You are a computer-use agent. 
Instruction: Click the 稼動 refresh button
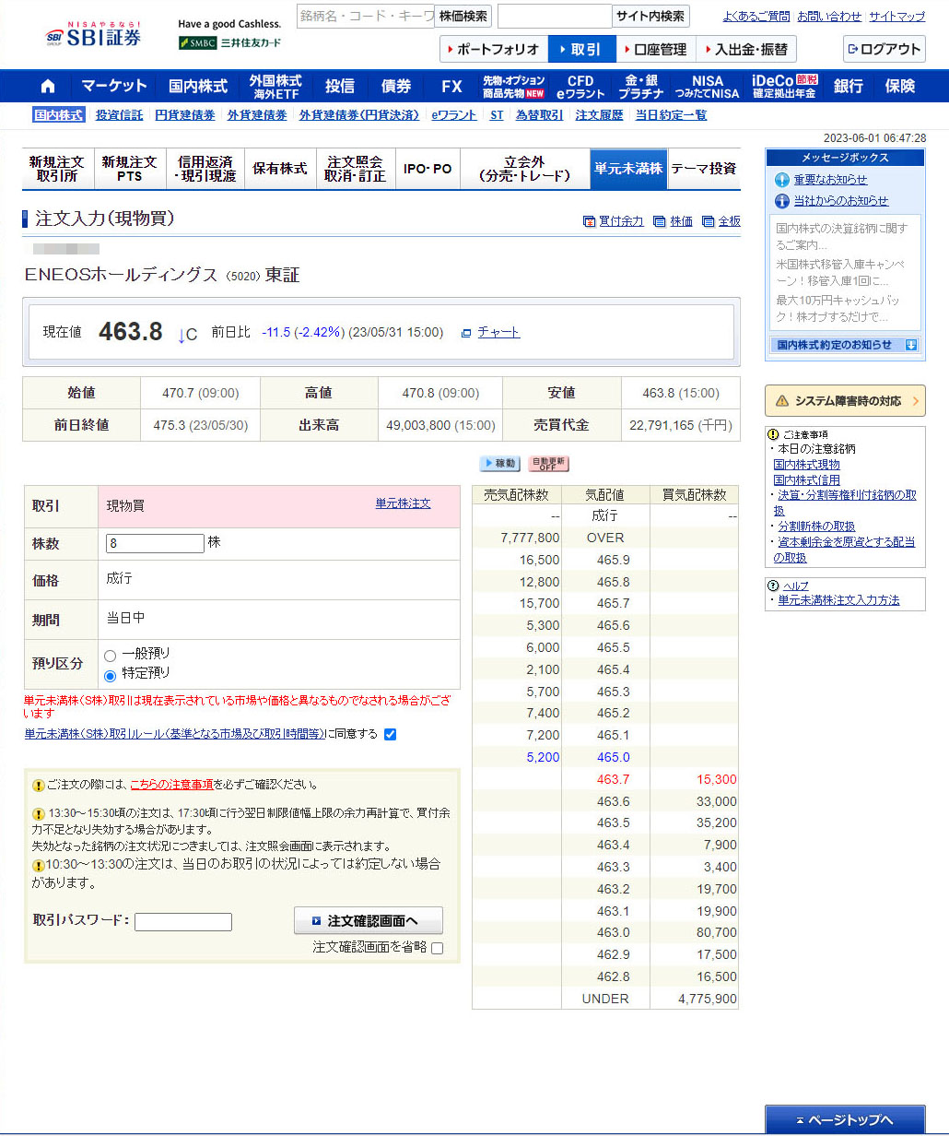(499, 463)
